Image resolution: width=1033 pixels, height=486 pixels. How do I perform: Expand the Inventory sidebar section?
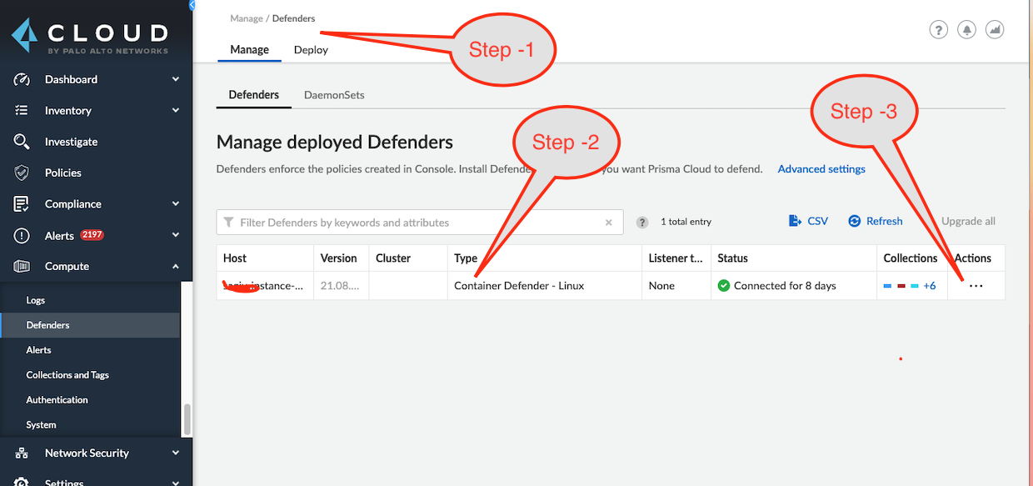tap(174, 110)
